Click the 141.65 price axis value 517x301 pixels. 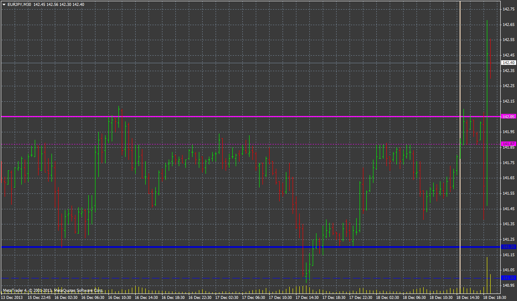(x=509, y=178)
